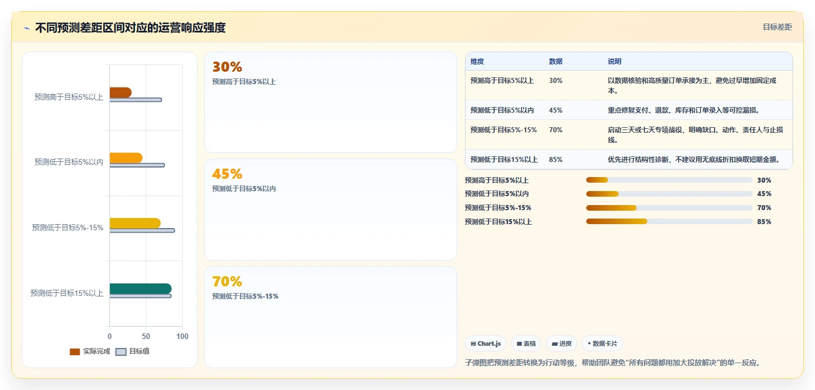Click the 说明 table column header

coord(615,62)
